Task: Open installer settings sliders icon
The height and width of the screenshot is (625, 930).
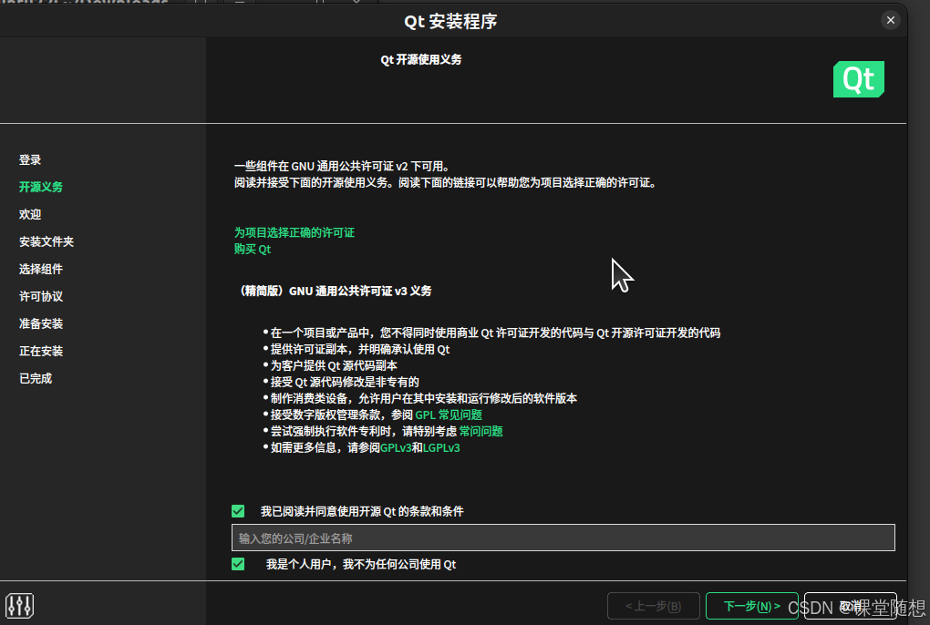Action: (x=19, y=606)
